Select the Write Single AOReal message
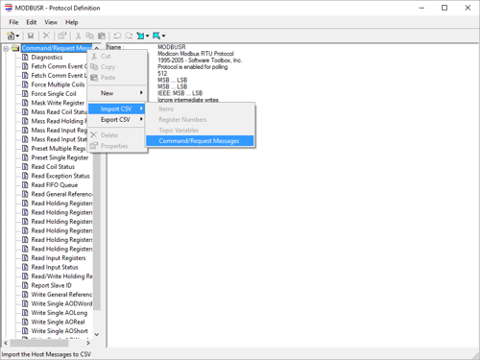Screen dimensions: 480x360 58,322
